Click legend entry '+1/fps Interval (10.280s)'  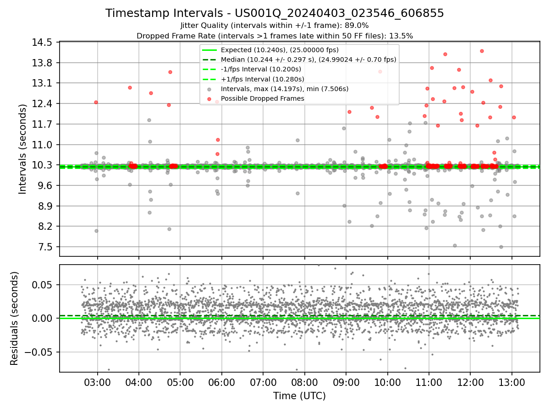click(x=261, y=79)
